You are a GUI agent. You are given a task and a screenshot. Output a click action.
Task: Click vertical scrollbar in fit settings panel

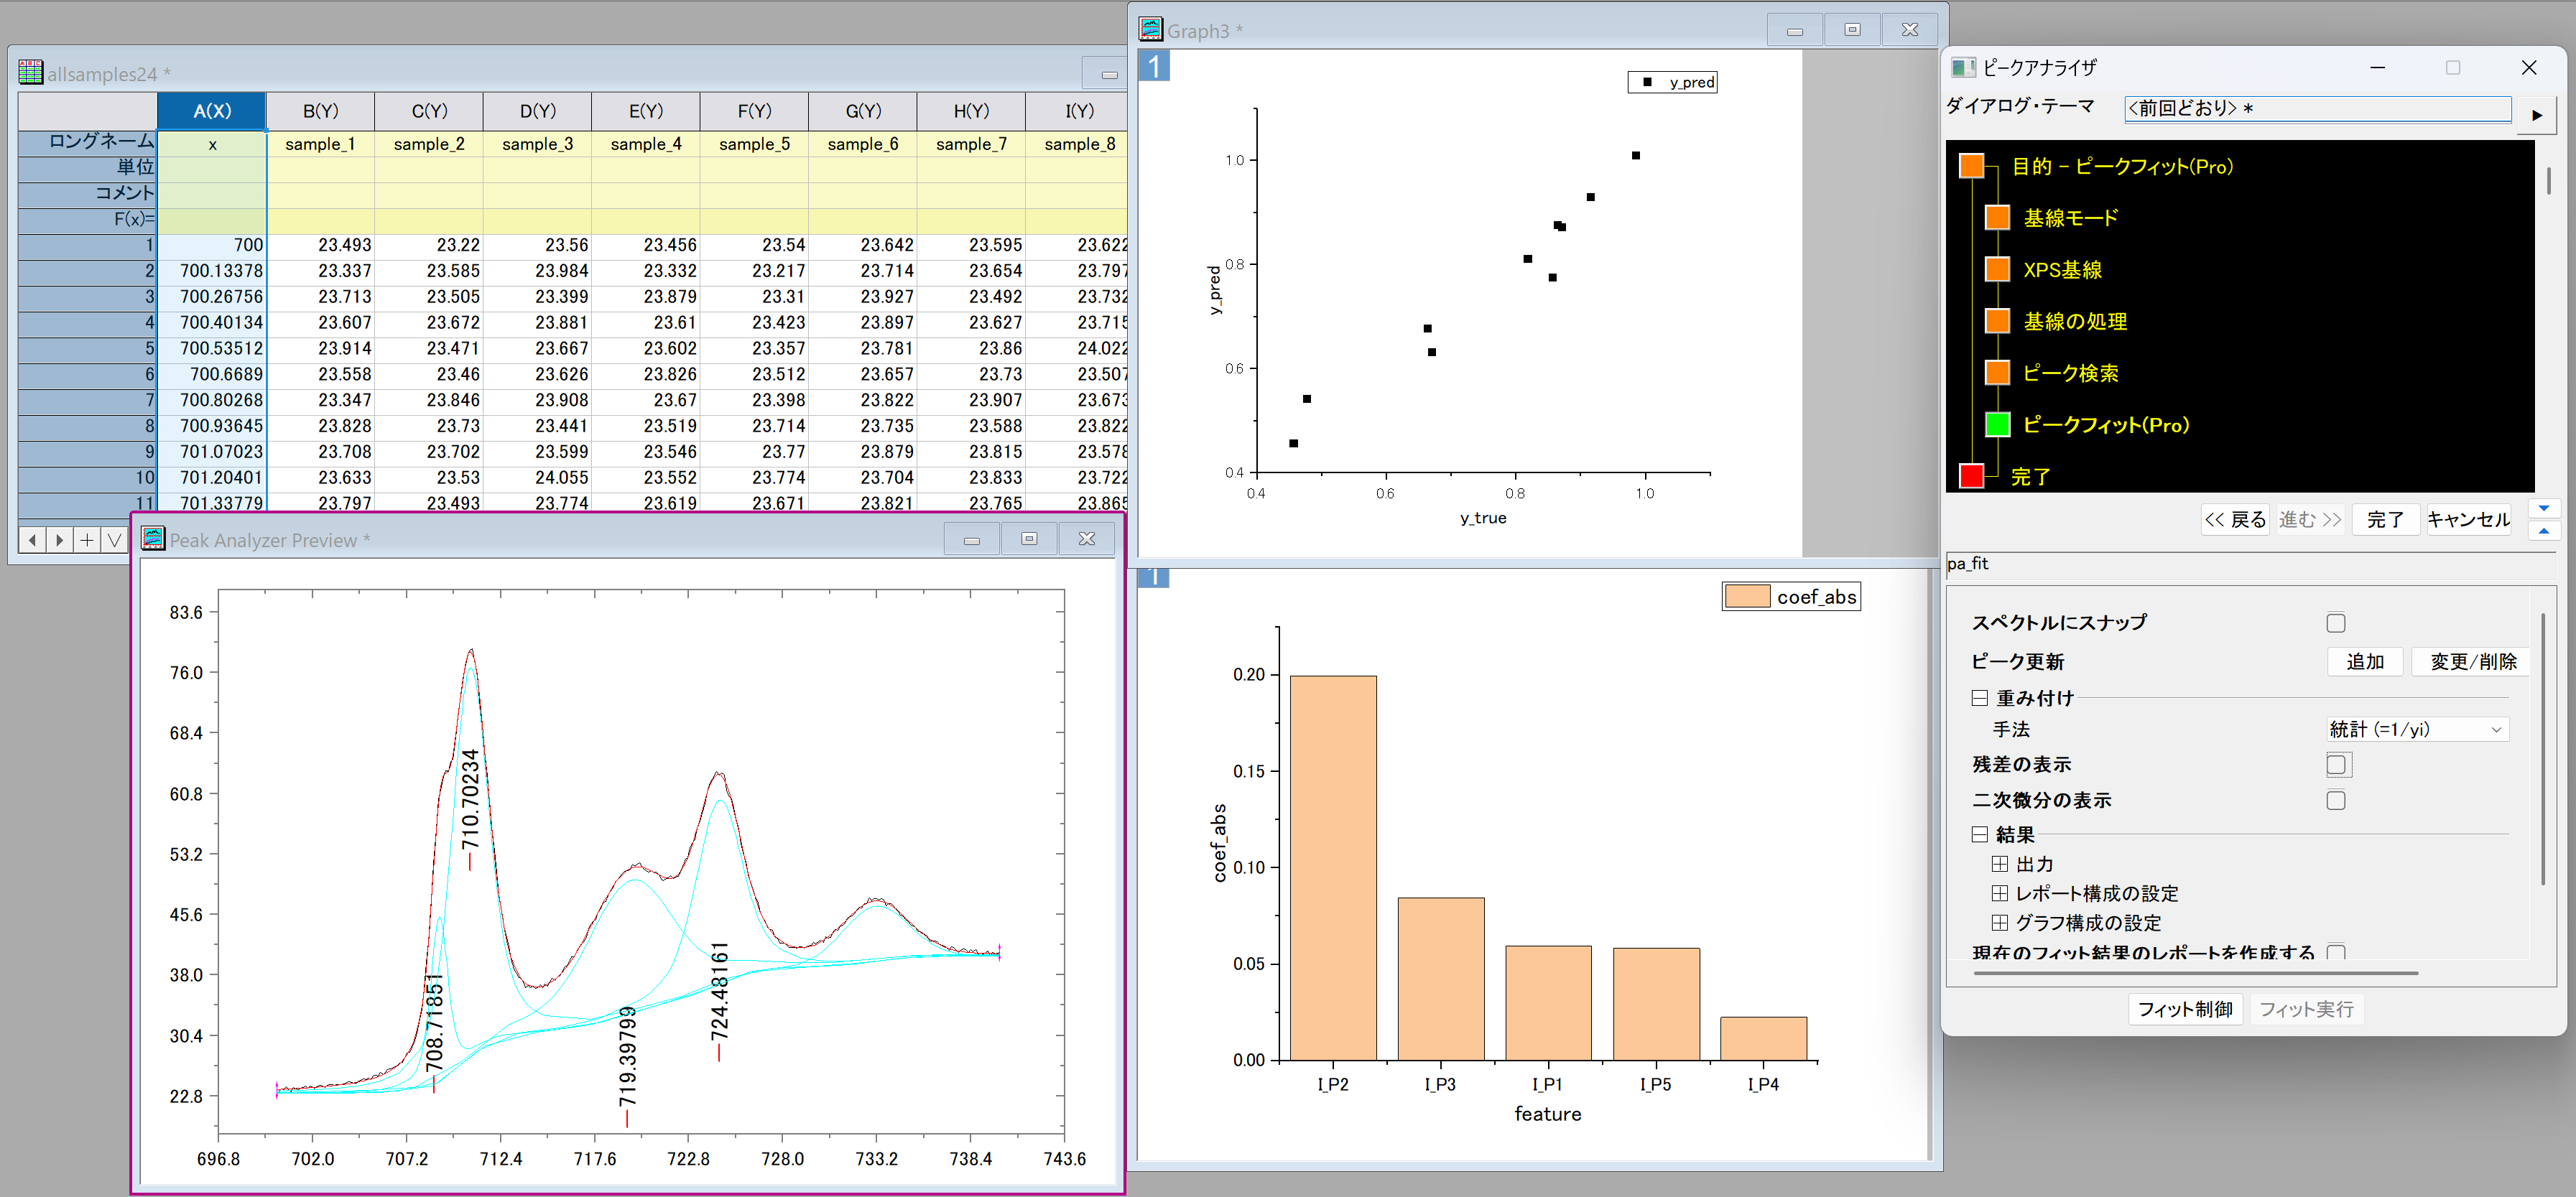pos(2542,750)
